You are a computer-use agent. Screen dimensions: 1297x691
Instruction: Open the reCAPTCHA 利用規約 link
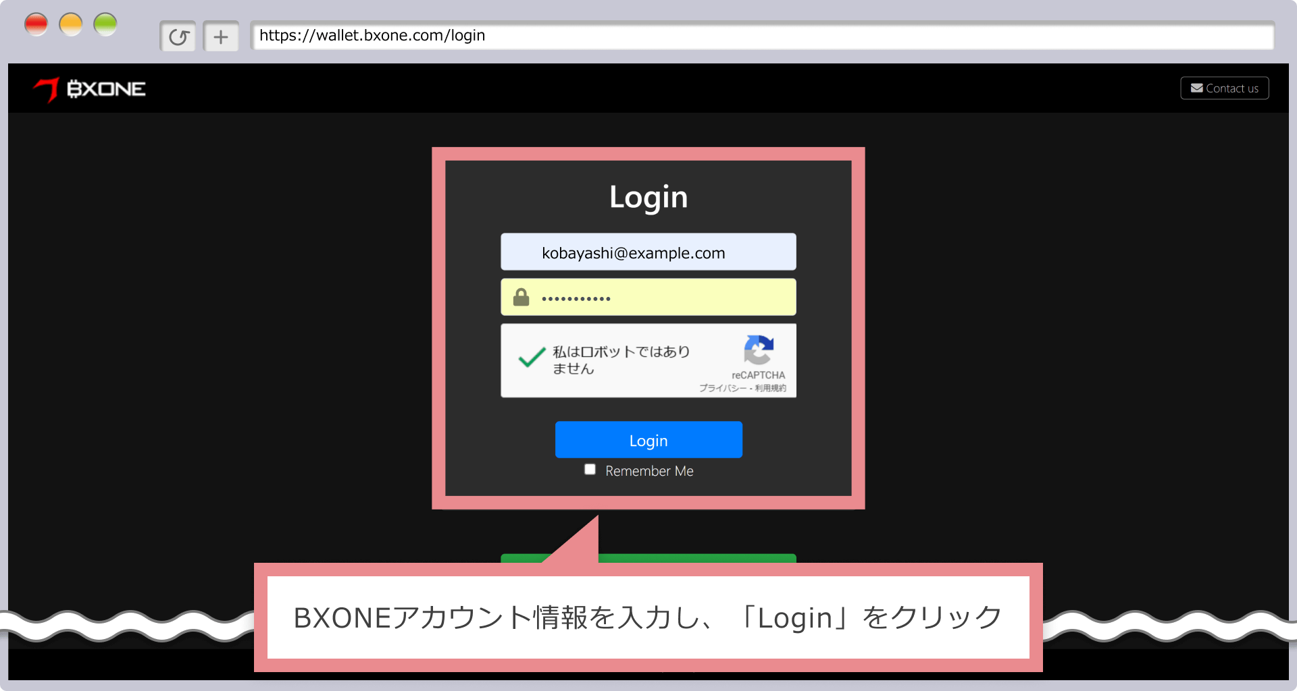point(771,388)
